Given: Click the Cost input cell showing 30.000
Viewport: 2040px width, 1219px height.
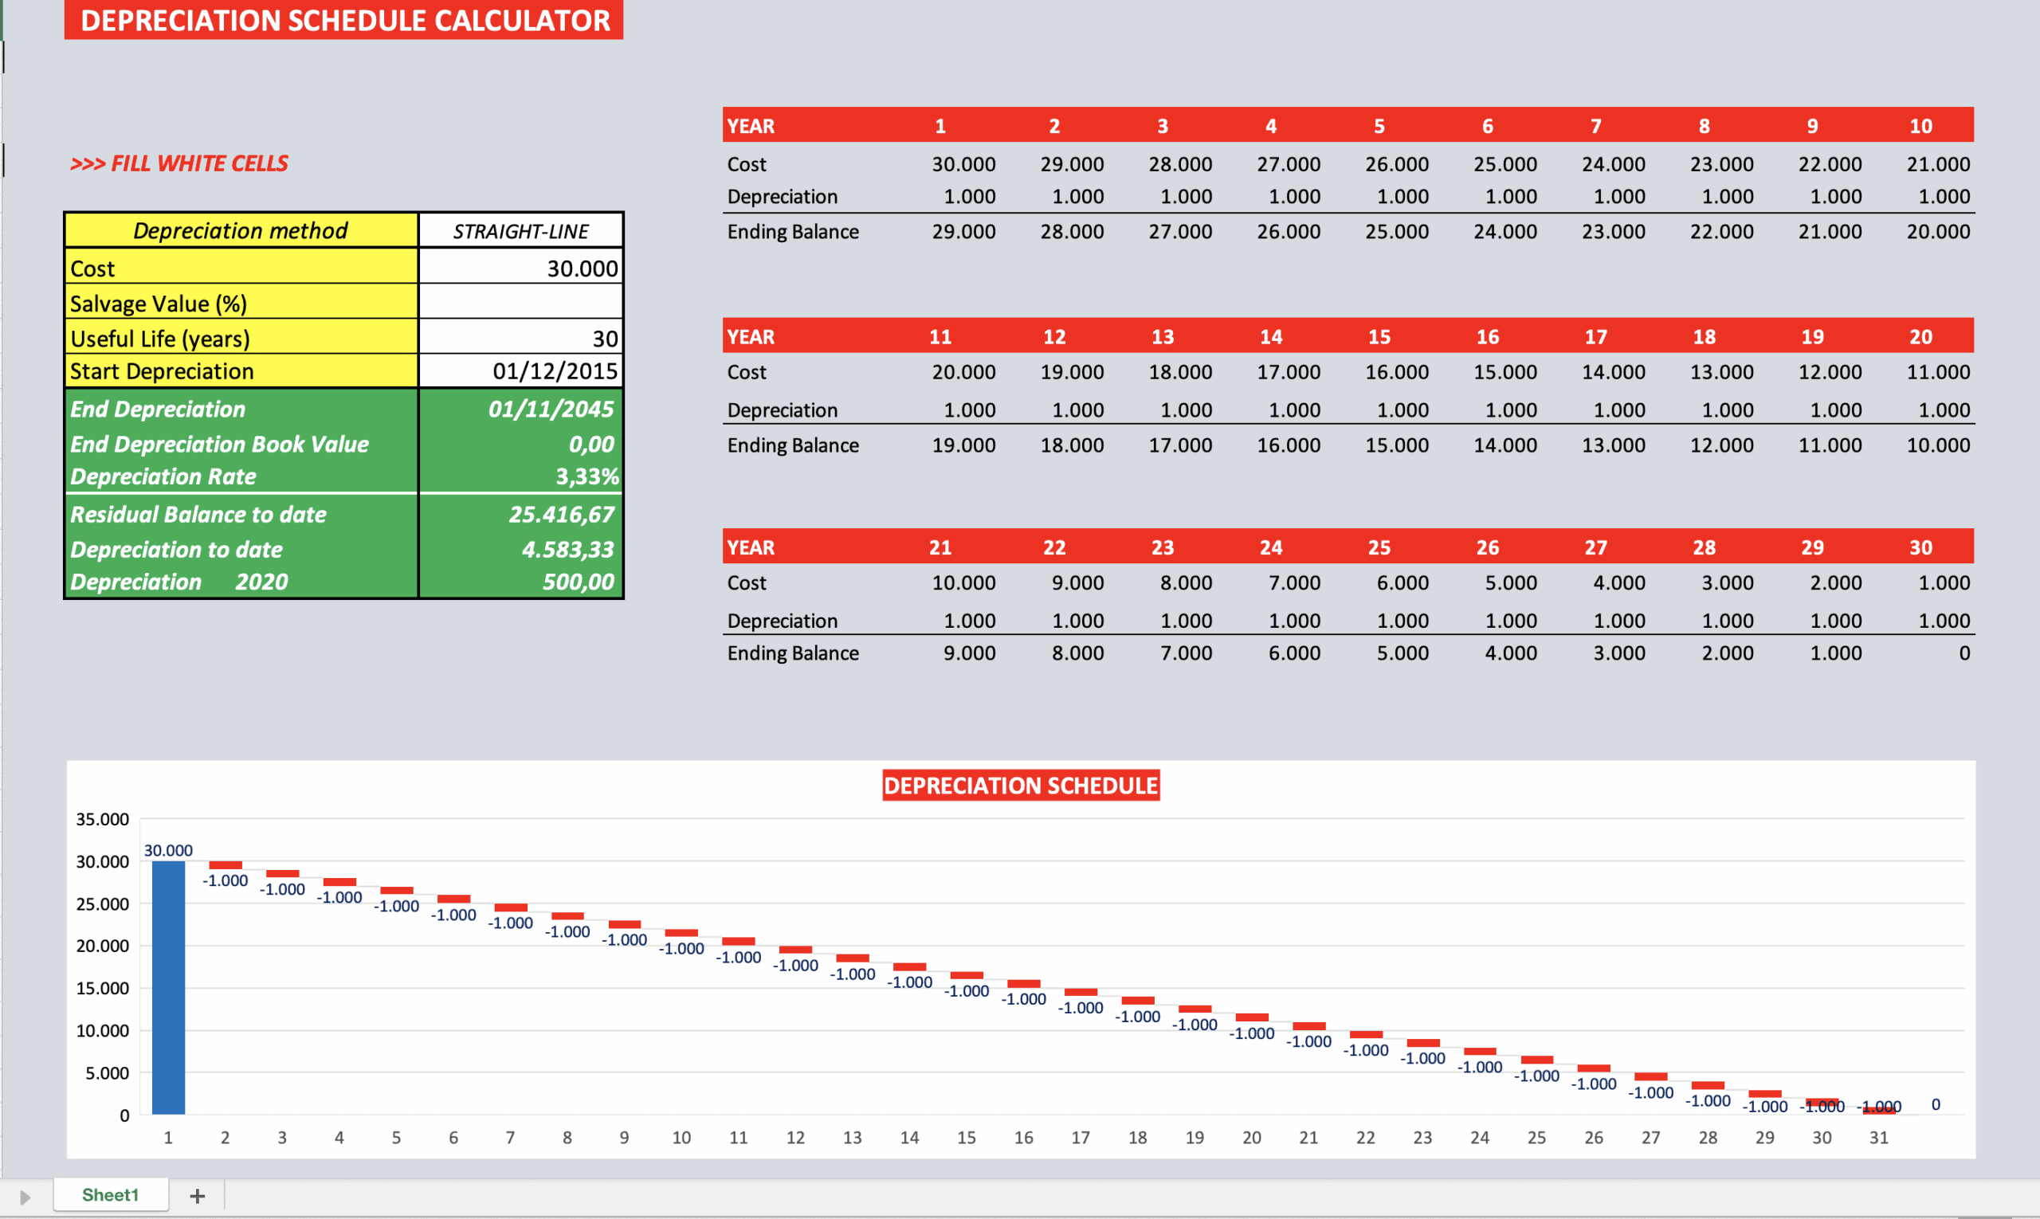Looking at the screenshot, I should click(x=520, y=268).
